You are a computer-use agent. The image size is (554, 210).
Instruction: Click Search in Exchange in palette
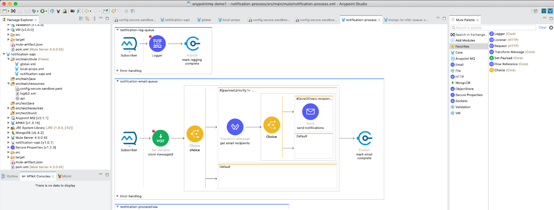point(470,35)
